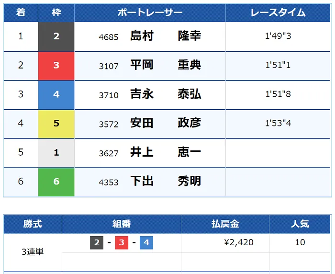
Task: Click the yellow lane 5 badge
Action: (x=56, y=124)
